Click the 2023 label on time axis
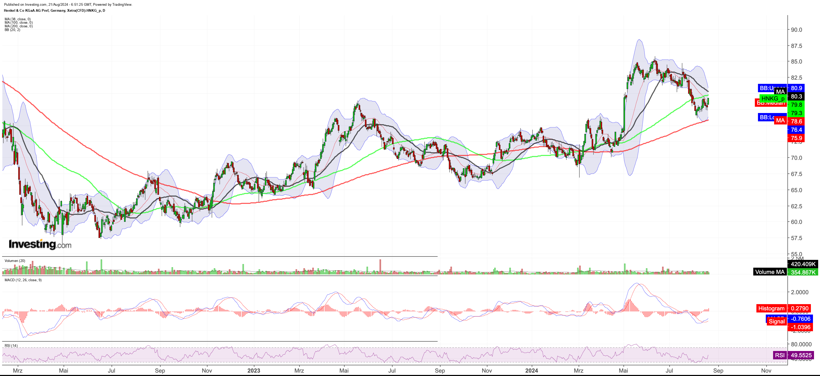Screen dimensions: 820x376 point(254,371)
